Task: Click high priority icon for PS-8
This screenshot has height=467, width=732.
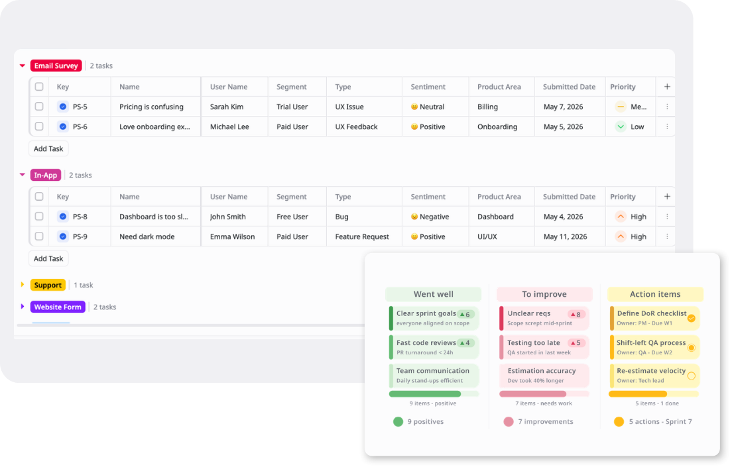Action: [621, 217]
